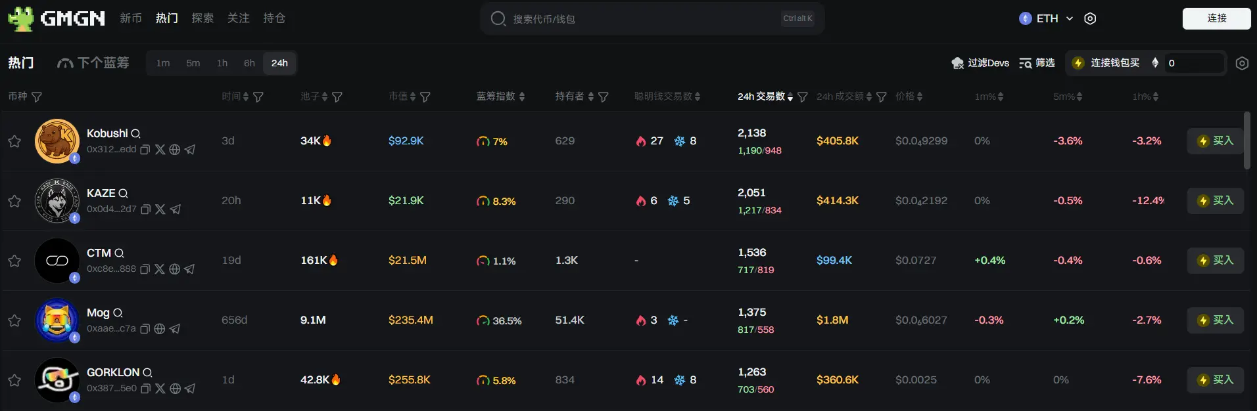Viewport: 1257px width, 411px height.
Task: Open the ETH chain dropdown
Action: point(1046,18)
